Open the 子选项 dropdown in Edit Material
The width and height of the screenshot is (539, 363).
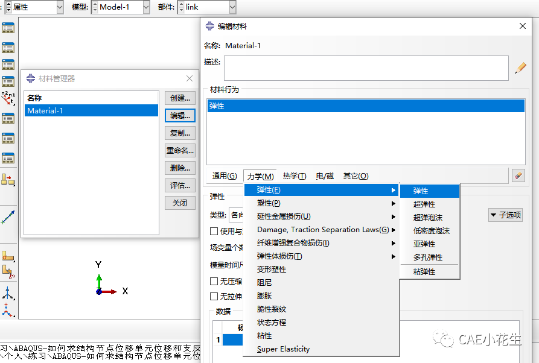pos(505,215)
